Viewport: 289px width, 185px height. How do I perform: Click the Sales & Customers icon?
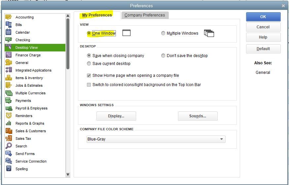[9, 131]
